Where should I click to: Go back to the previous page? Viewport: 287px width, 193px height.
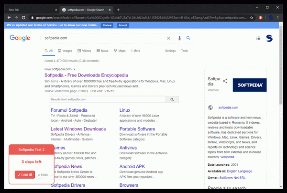pos(9,18)
